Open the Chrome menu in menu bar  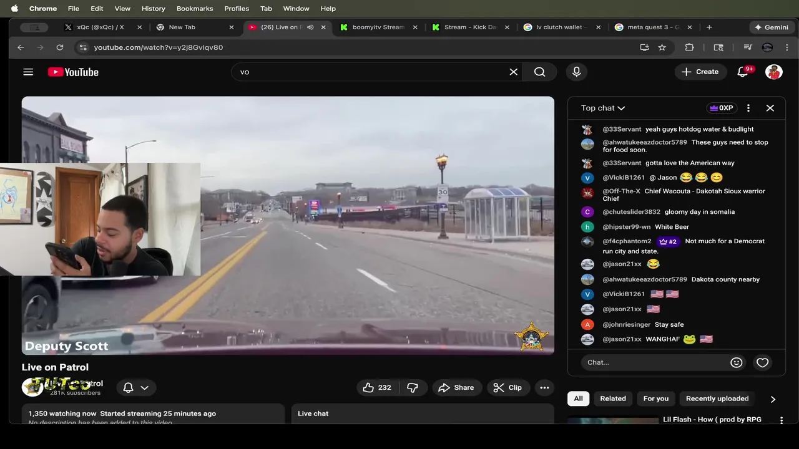click(x=43, y=9)
